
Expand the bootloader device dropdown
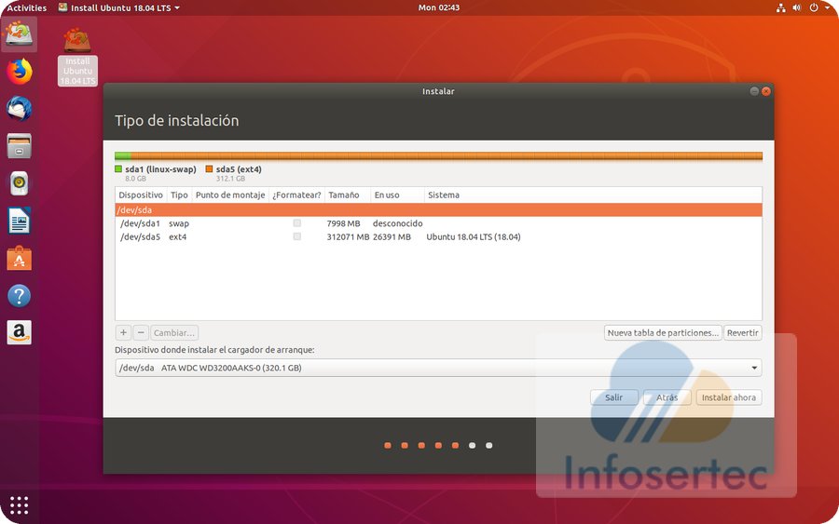point(753,368)
